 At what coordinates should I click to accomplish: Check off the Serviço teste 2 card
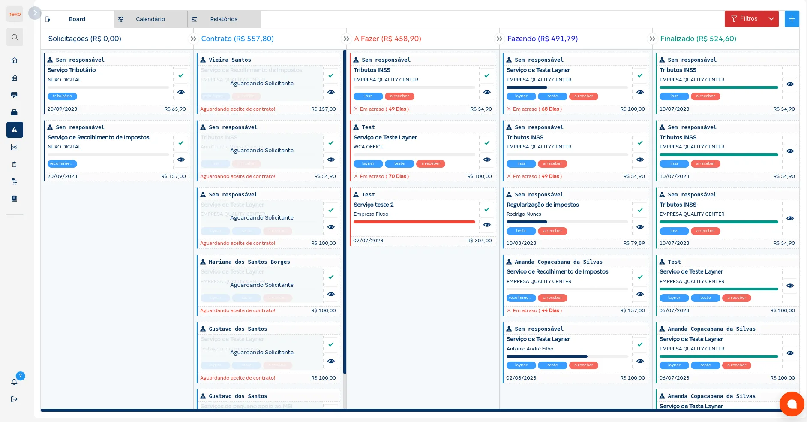pos(487,209)
